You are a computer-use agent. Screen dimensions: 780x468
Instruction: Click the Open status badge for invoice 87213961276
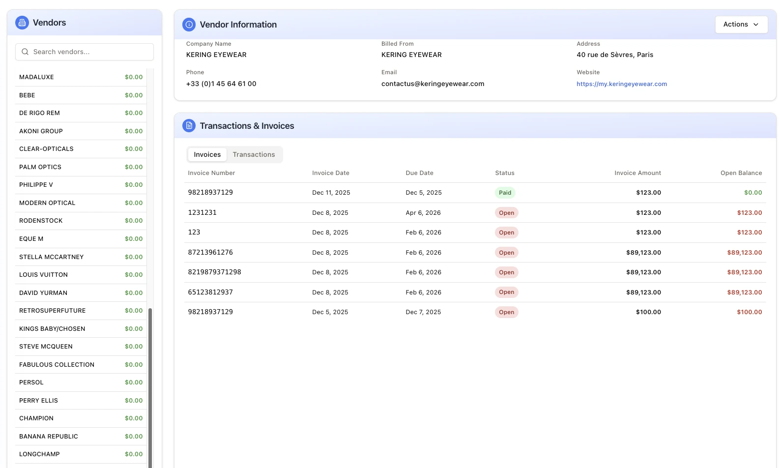click(x=507, y=253)
